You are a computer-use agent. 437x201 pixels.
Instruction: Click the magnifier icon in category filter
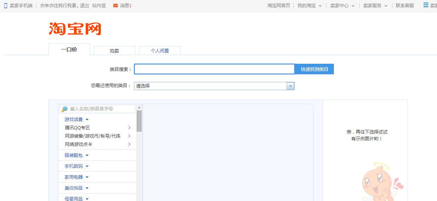coord(65,109)
